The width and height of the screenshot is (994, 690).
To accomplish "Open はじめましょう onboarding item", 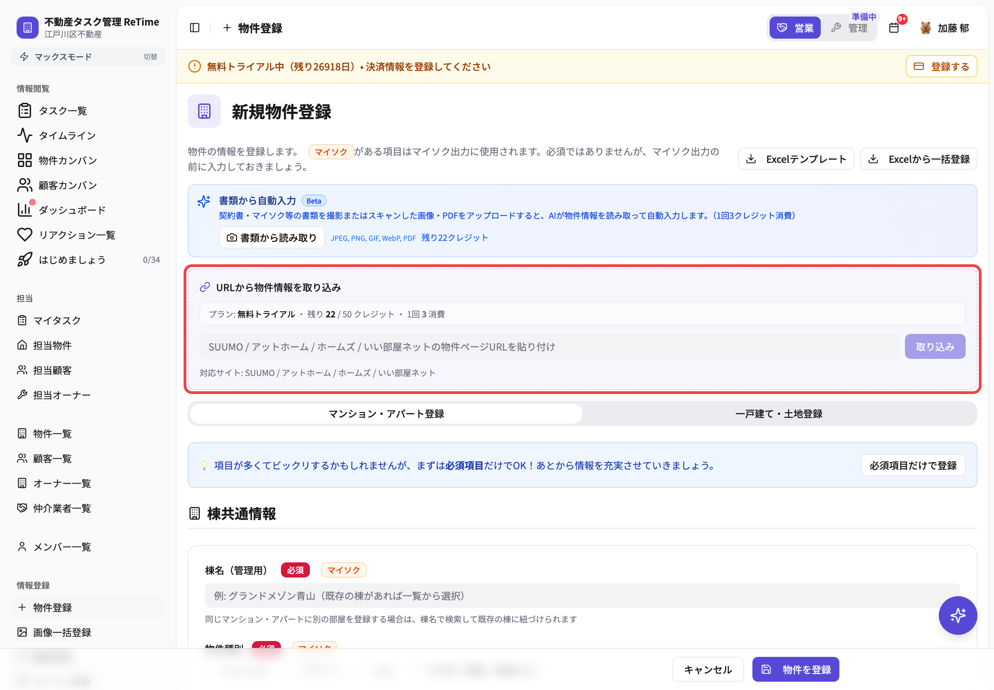I will pyautogui.click(x=88, y=260).
